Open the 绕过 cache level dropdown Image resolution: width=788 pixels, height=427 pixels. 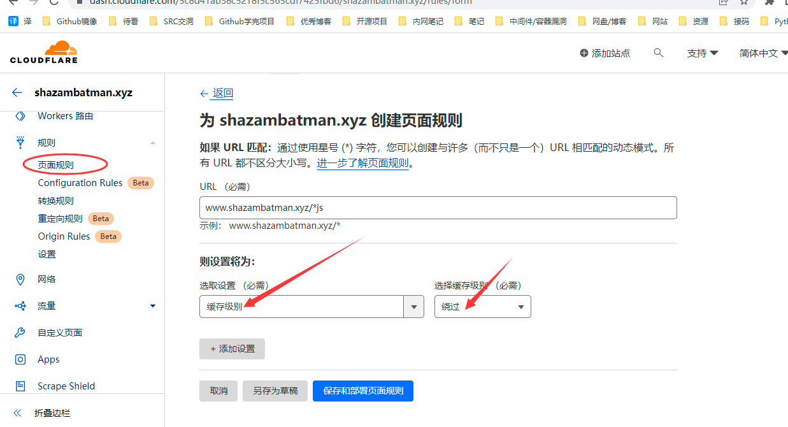coord(483,307)
